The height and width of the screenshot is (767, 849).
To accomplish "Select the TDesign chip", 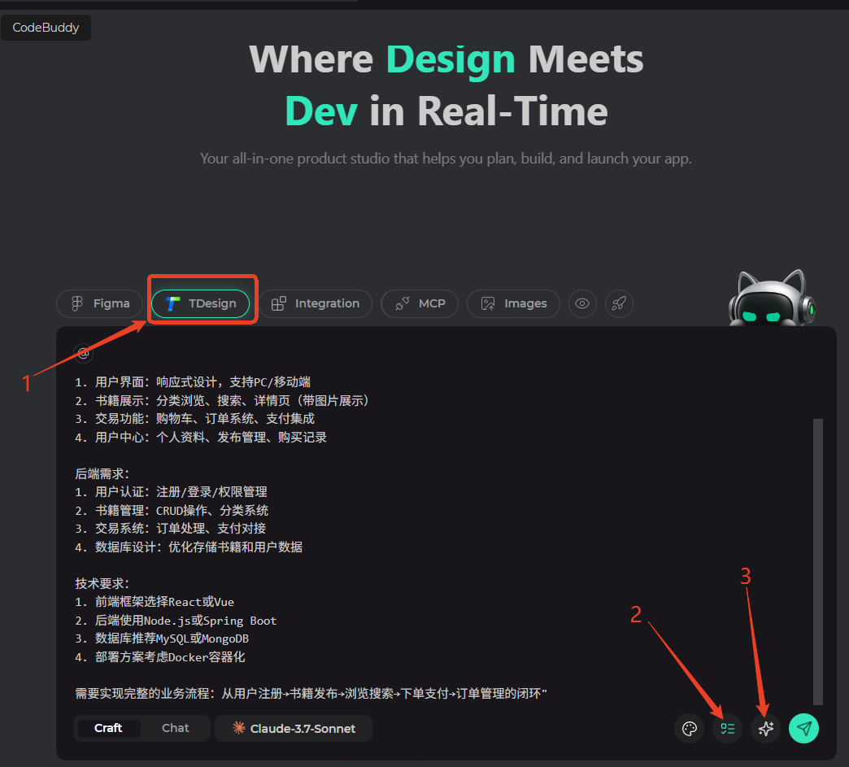I will coord(201,303).
